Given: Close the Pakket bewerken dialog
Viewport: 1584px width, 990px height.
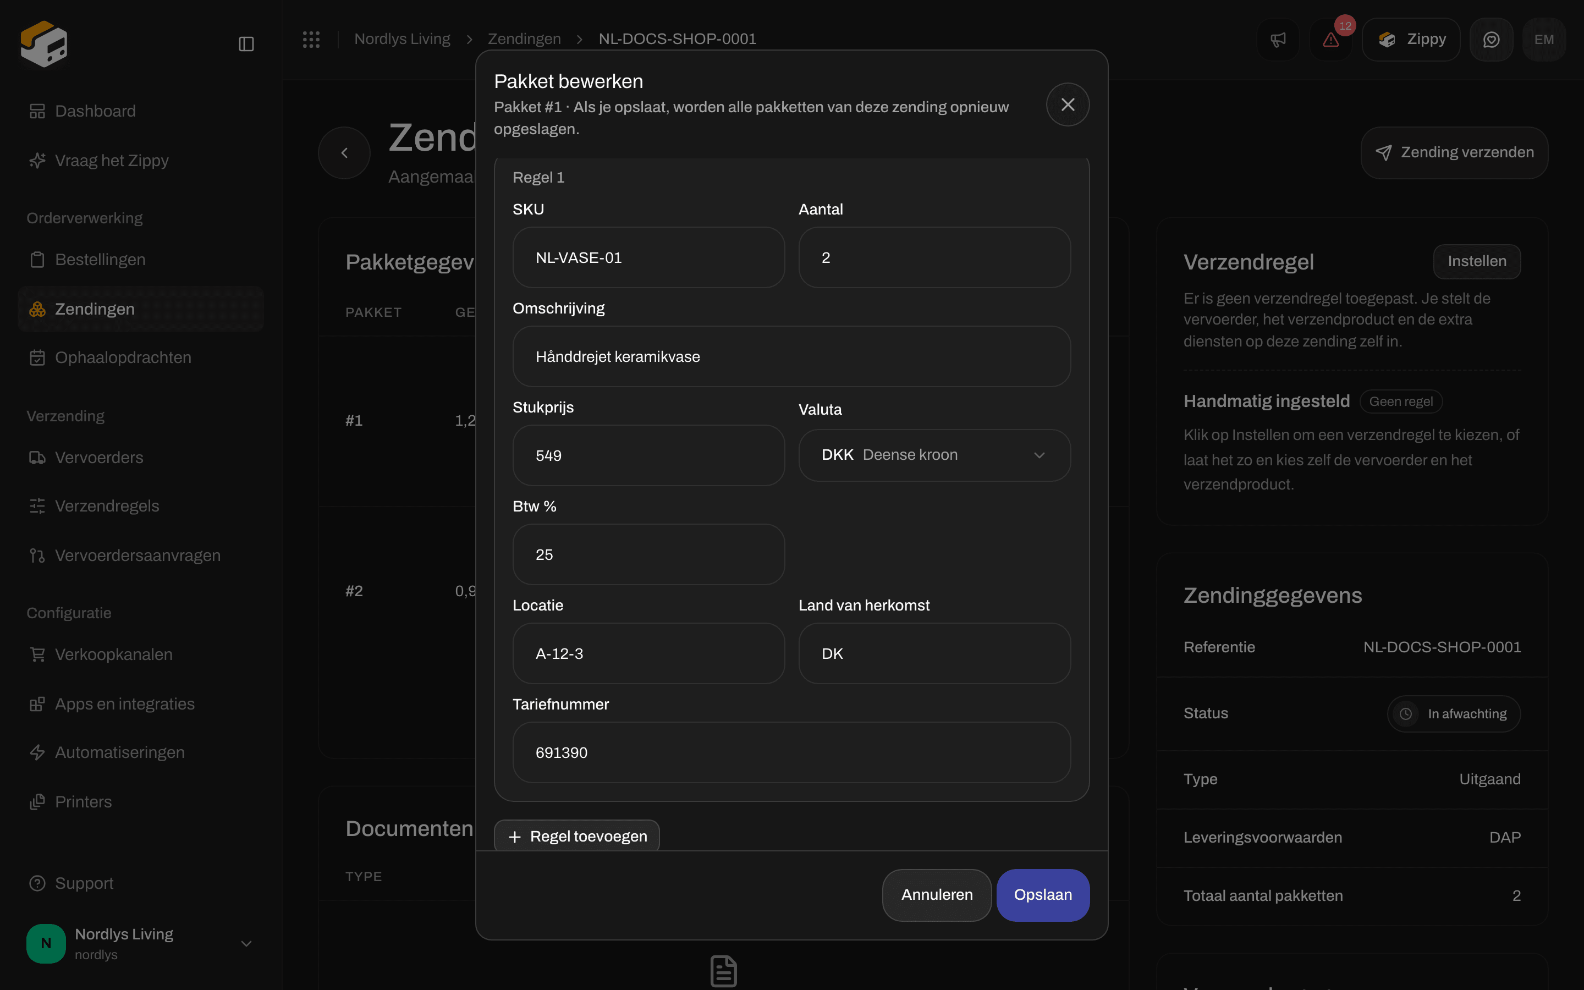Looking at the screenshot, I should pos(1068,104).
